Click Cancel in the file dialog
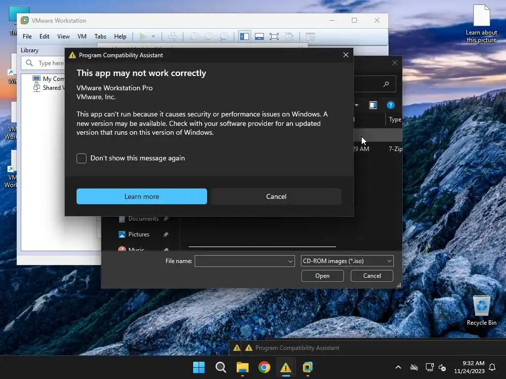The height and width of the screenshot is (379, 506). click(372, 276)
